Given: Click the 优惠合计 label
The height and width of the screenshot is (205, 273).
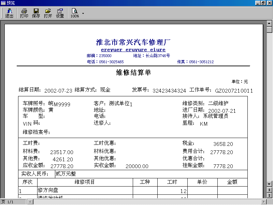Looking at the screenshot, I should click(x=193, y=158).
